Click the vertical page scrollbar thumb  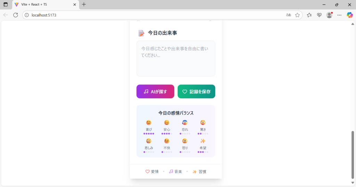pos(353,155)
